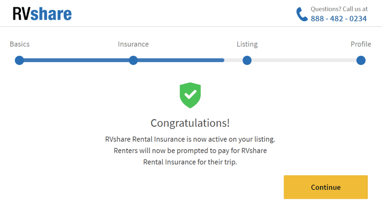Call the 888 - 482 - 0234 number link
Screen dimensions: 382x212
pos(339,19)
